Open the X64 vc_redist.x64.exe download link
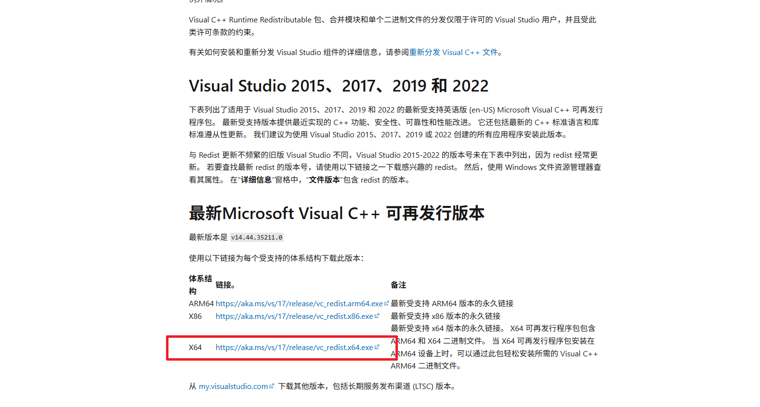 (x=294, y=347)
